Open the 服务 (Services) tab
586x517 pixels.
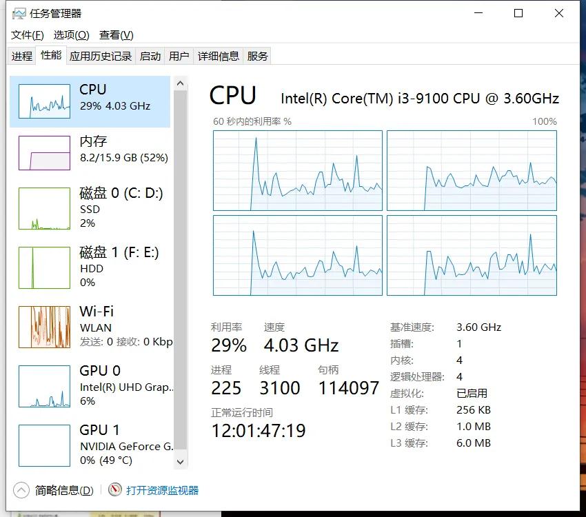(x=256, y=56)
